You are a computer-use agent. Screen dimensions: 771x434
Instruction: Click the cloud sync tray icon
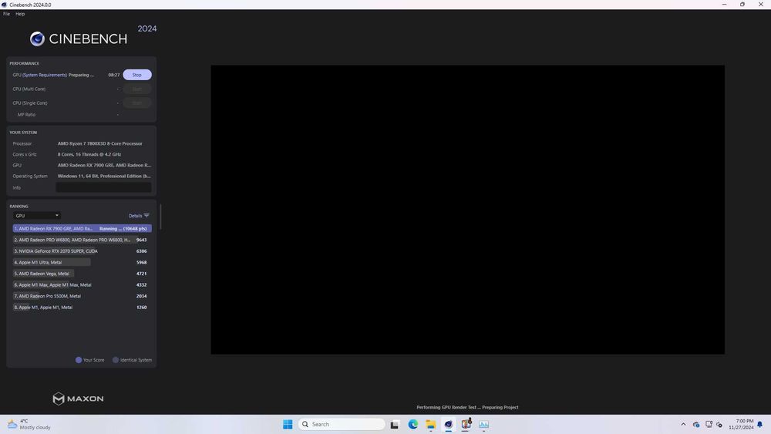point(695,424)
